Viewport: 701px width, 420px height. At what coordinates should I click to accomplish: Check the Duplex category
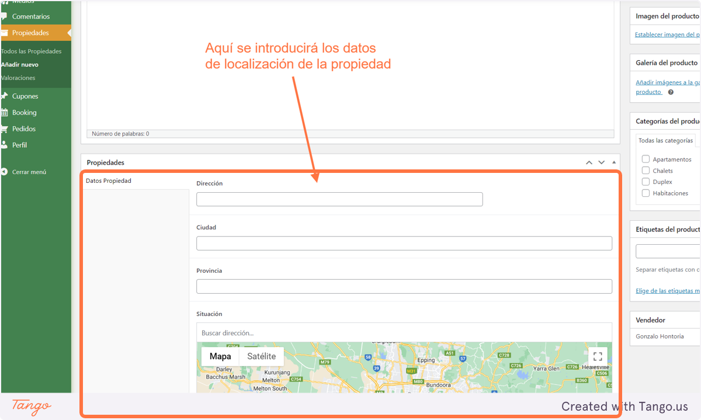[646, 182]
